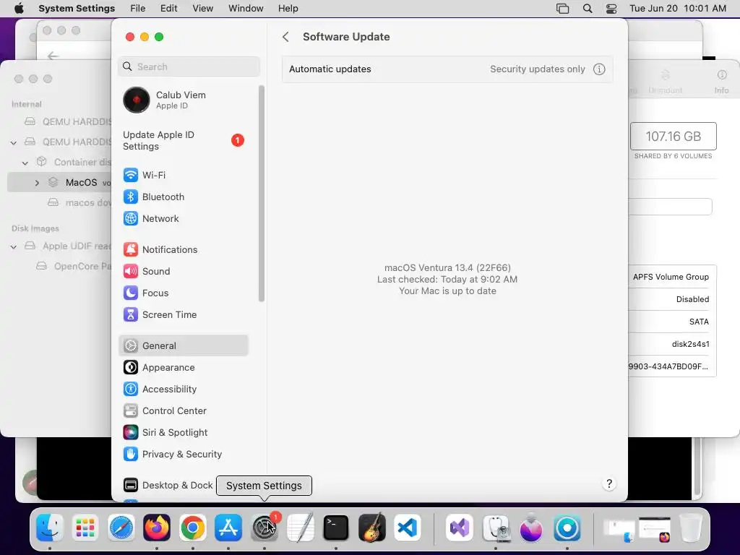This screenshot has height=555, width=740.
Task: Click the help question mark button
Action: click(609, 483)
